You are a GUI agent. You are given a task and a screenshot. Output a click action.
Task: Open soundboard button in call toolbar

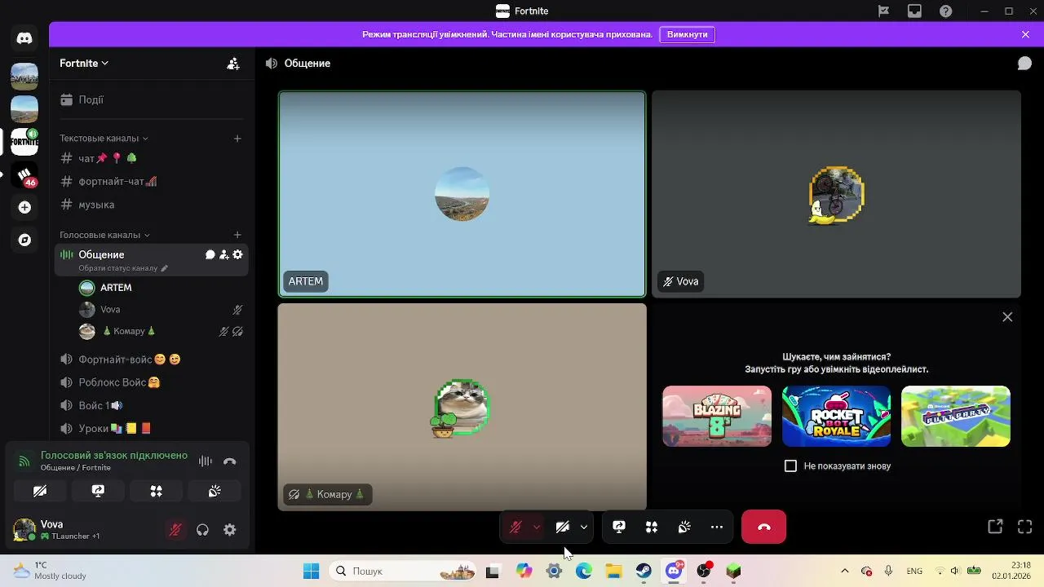click(684, 527)
